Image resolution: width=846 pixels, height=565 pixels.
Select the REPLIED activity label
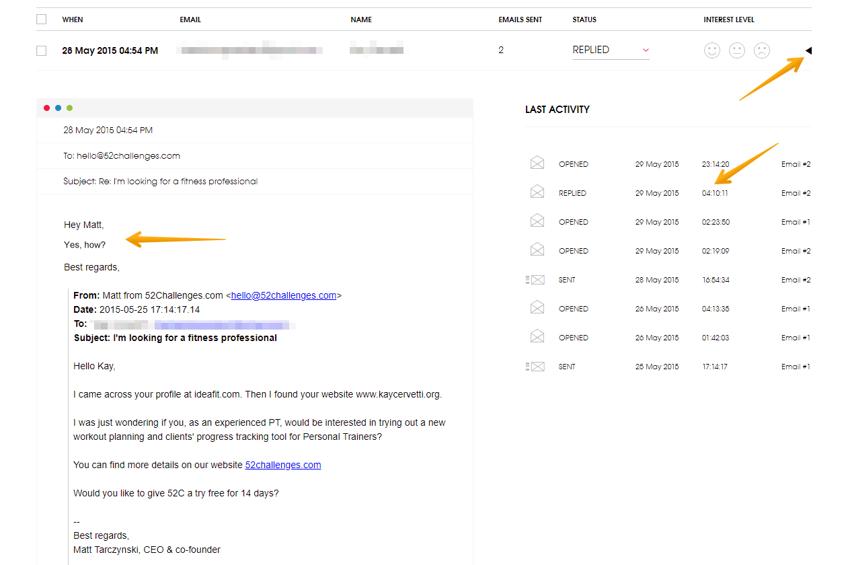pyautogui.click(x=572, y=193)
